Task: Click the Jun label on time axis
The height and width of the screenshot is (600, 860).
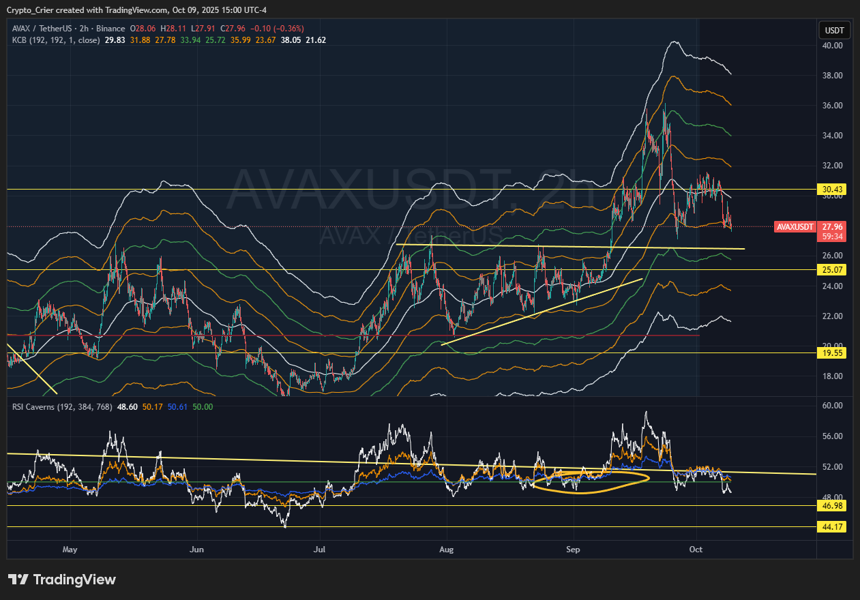Action: click(x=196, y=549)
